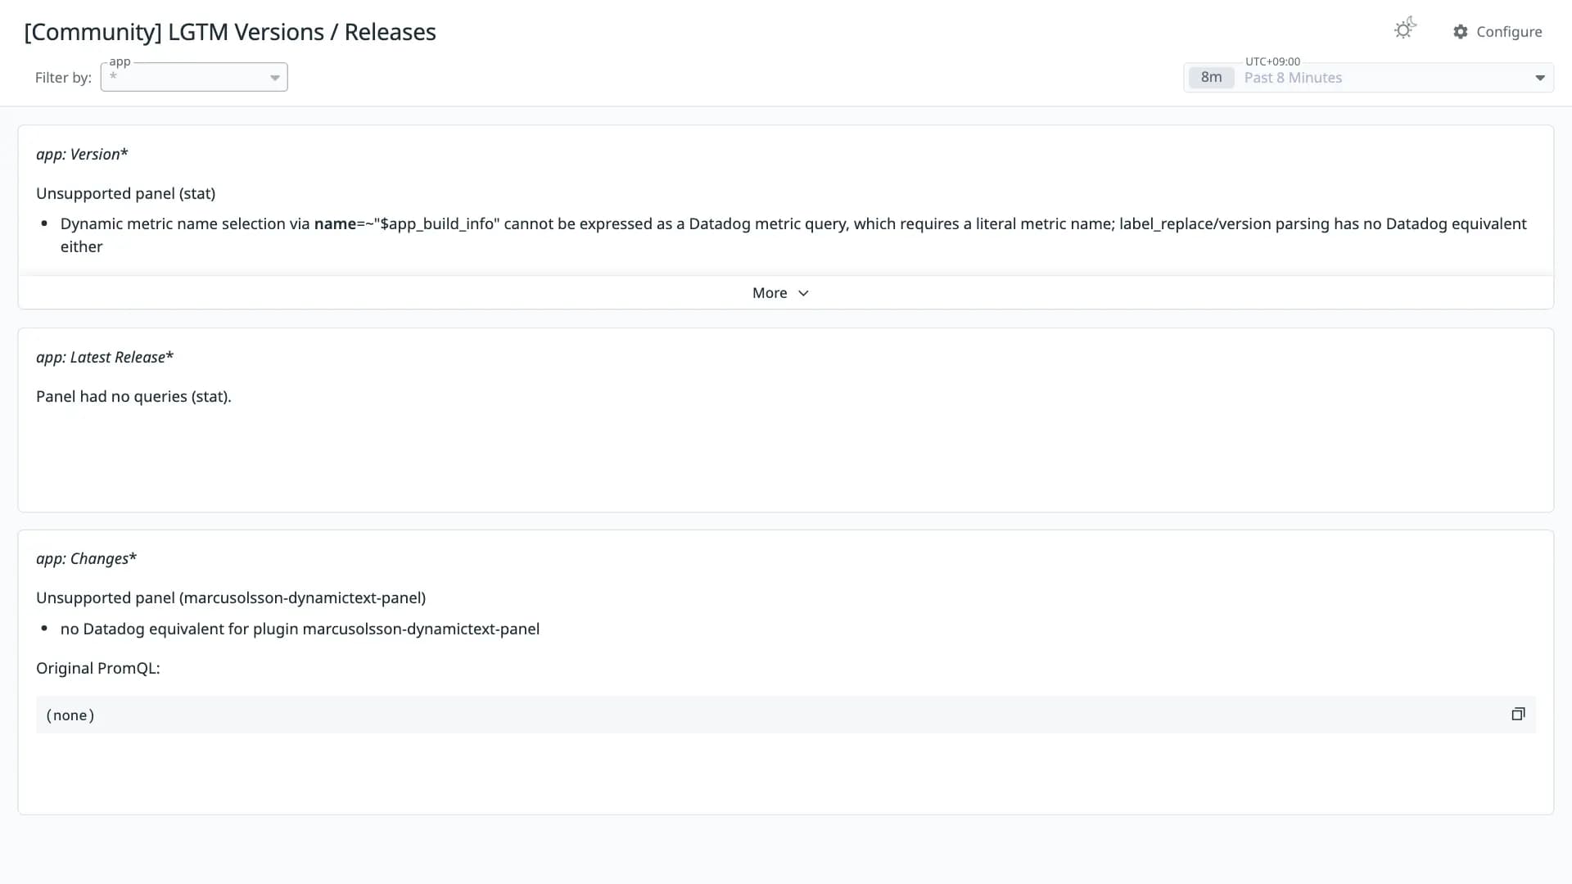Expand the More section of Version panel
The width and height of the screenshot is (1572, 884).
pos(780,293)
